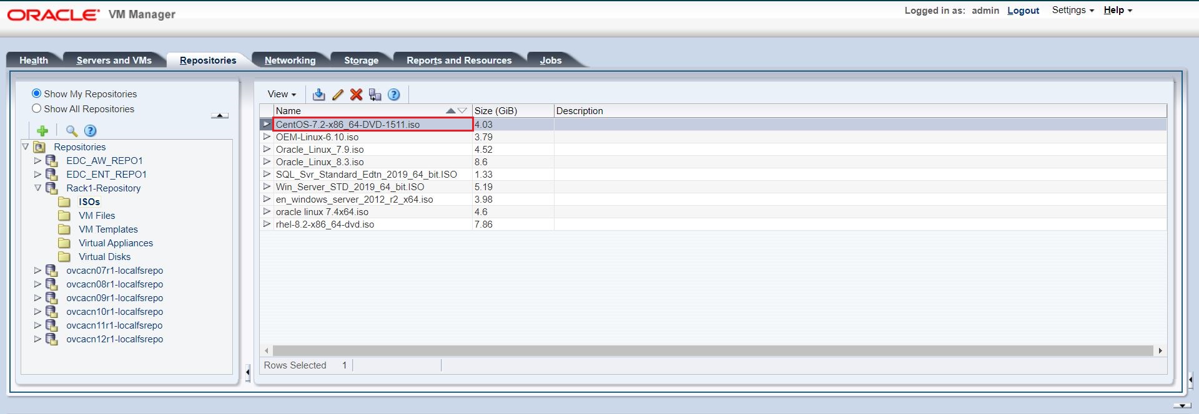Click the pencil Edit Selected ISO icon
1199x414 pixels.
tap(338, 94)
